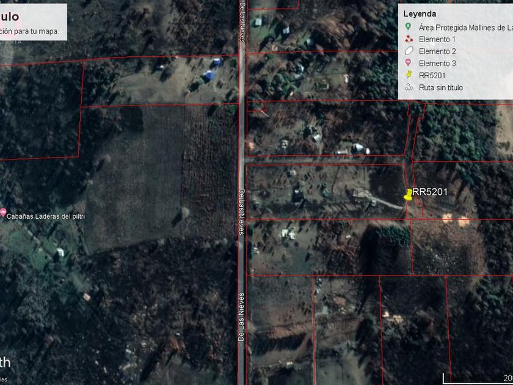Click the map description text box
The width and height of the screenshot is (513, 385).
point(34,22)
